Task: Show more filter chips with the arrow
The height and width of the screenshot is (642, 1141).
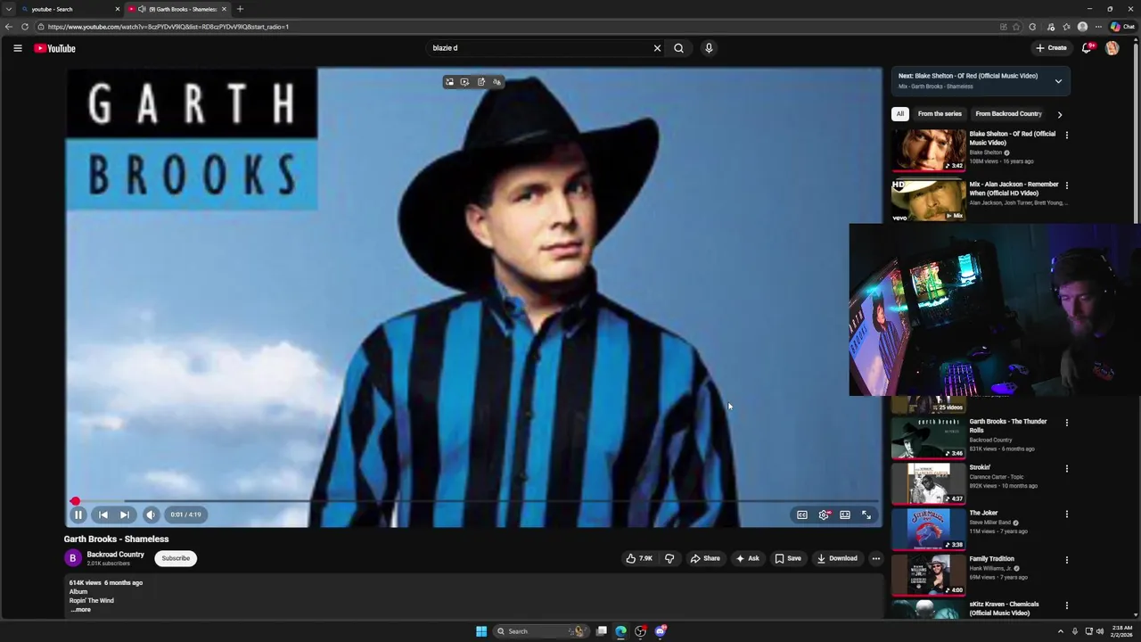Action: [1059, 114]
